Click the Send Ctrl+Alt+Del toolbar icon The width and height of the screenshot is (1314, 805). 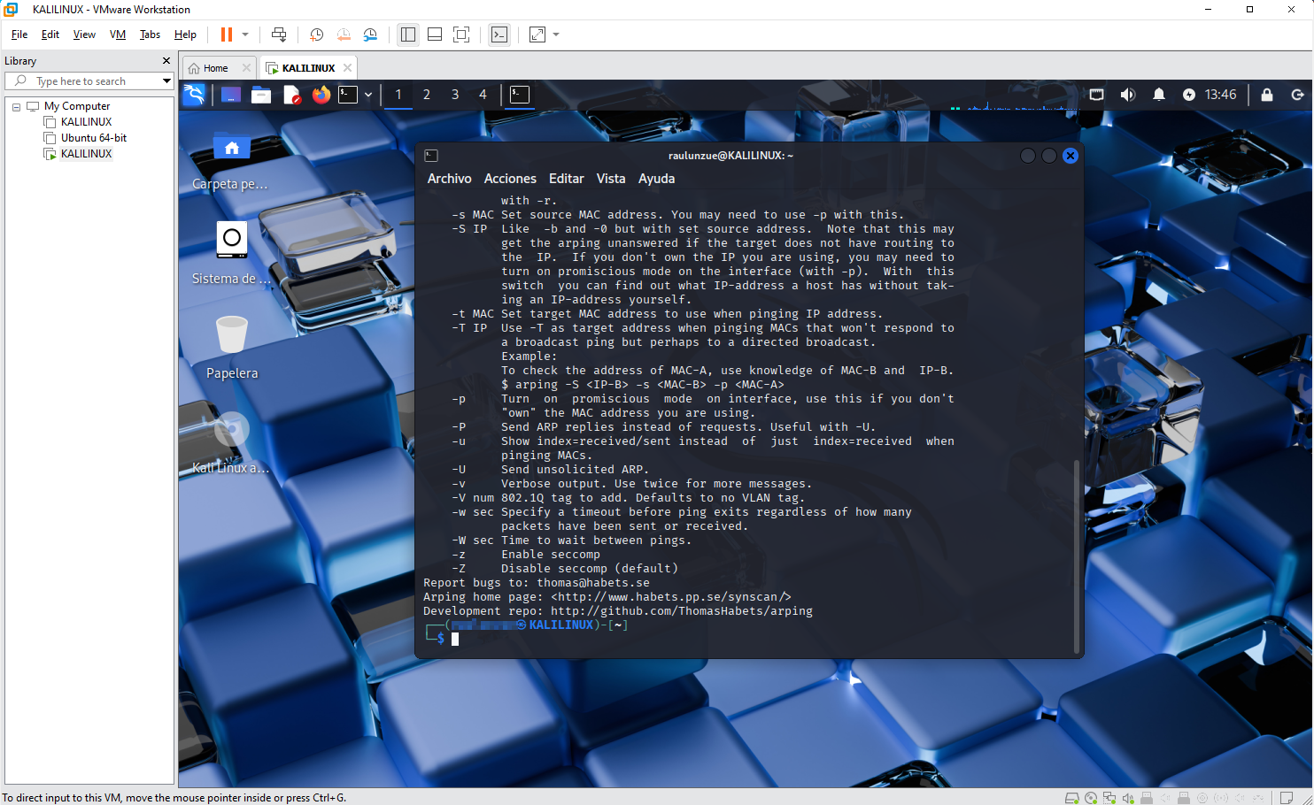coord(279,34)
